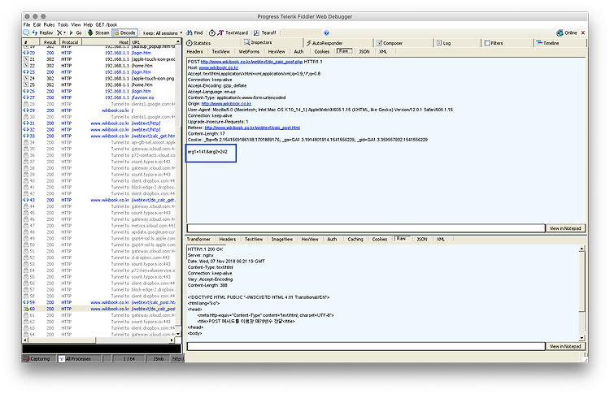The image size is (610, 394).
Task: Toggle the Decode button
Action: [124, 32]
